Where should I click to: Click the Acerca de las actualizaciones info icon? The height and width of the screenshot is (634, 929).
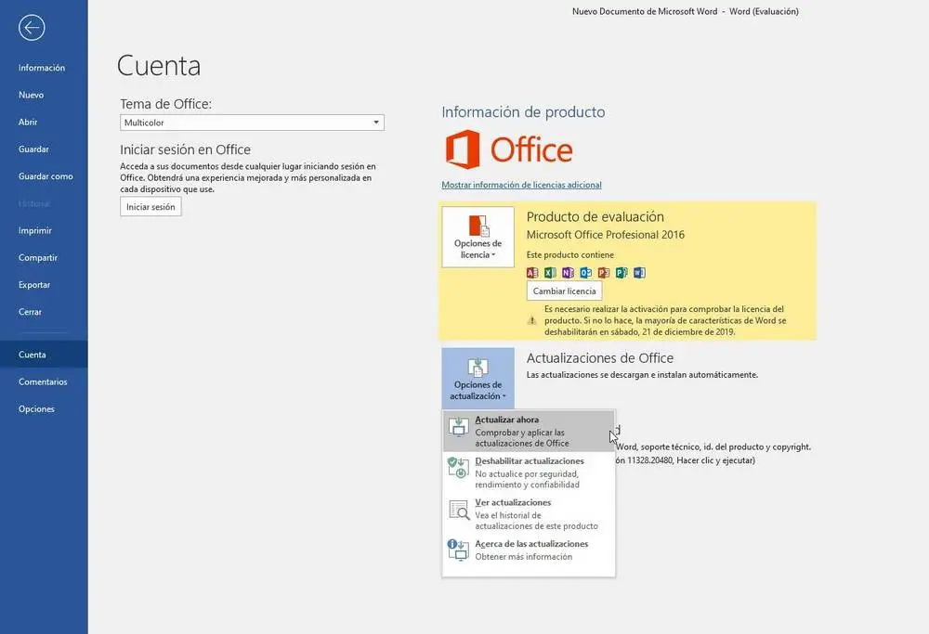click(459, 550)
